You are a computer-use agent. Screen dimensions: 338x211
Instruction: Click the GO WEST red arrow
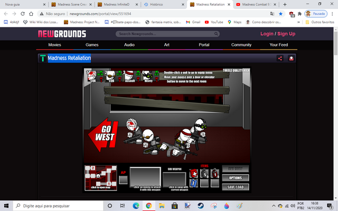[103, 135]
